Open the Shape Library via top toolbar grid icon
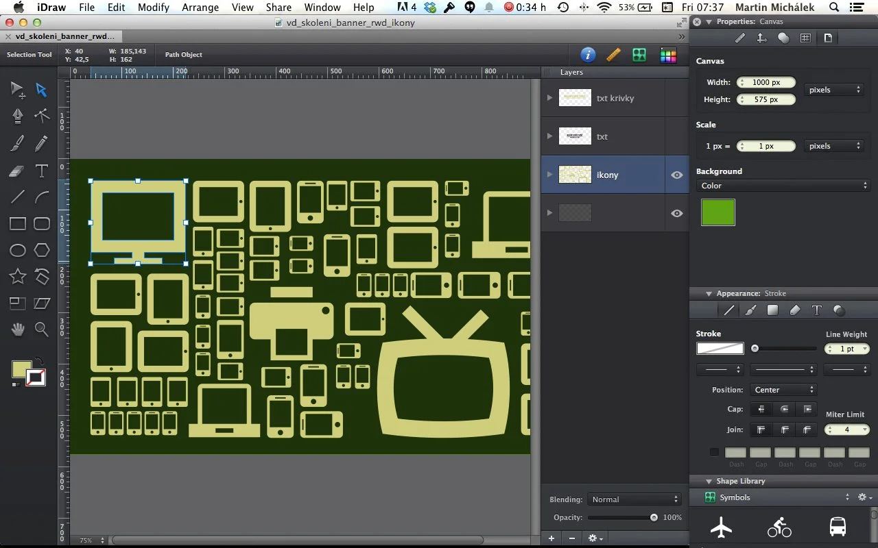The width and height of the screenshot is (878, 548). tap(639, 55)
